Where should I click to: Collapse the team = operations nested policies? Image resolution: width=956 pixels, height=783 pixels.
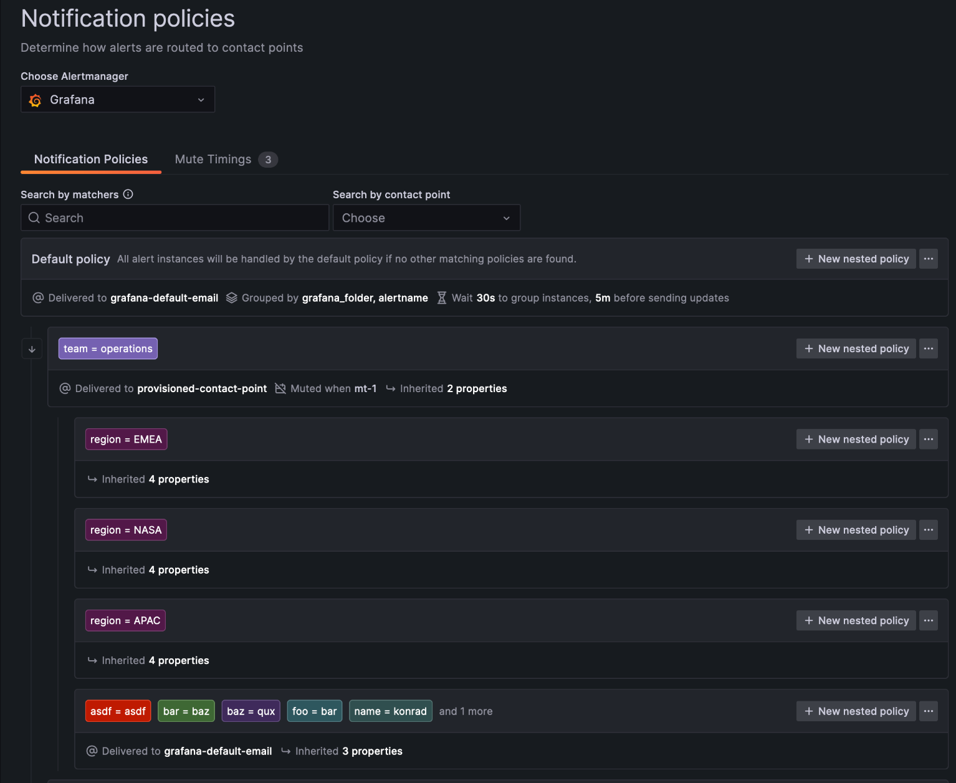[32, 348]
